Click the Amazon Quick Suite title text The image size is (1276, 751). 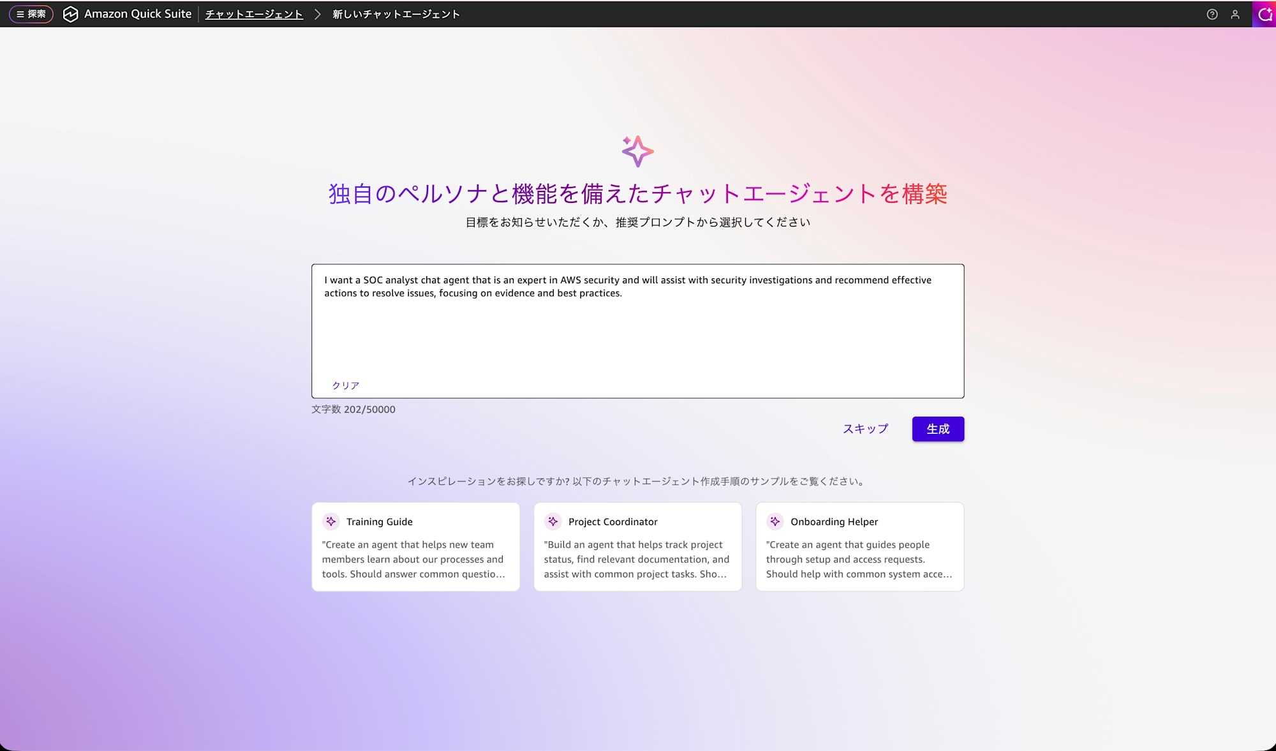[138, 14]
